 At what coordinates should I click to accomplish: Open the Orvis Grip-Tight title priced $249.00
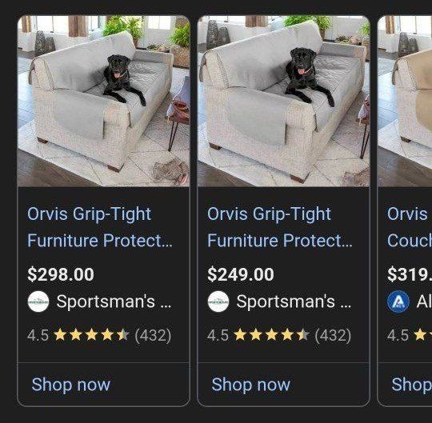[280, 227]
